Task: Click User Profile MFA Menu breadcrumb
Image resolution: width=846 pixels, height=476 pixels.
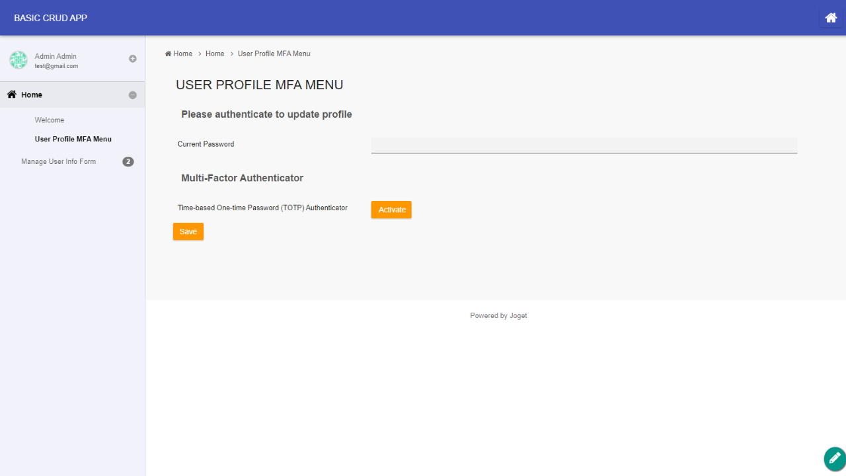Action: (274, 54)
